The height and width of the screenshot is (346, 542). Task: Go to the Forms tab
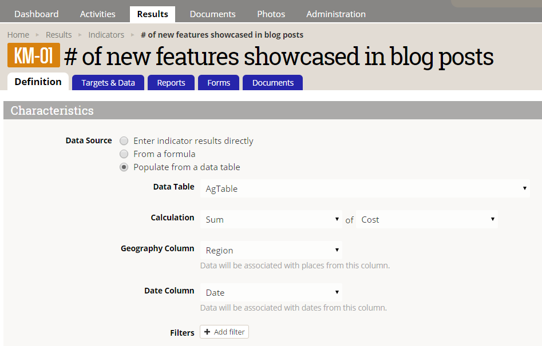(219, 83)
